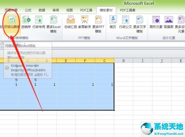Select column J header
The width and height of the screenshot is (185, 137).
(162, 61)
